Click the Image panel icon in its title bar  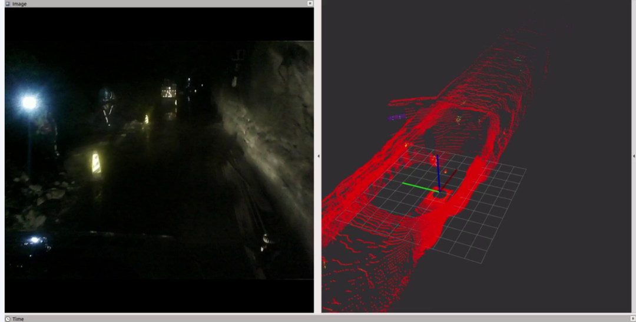[8, 4]
